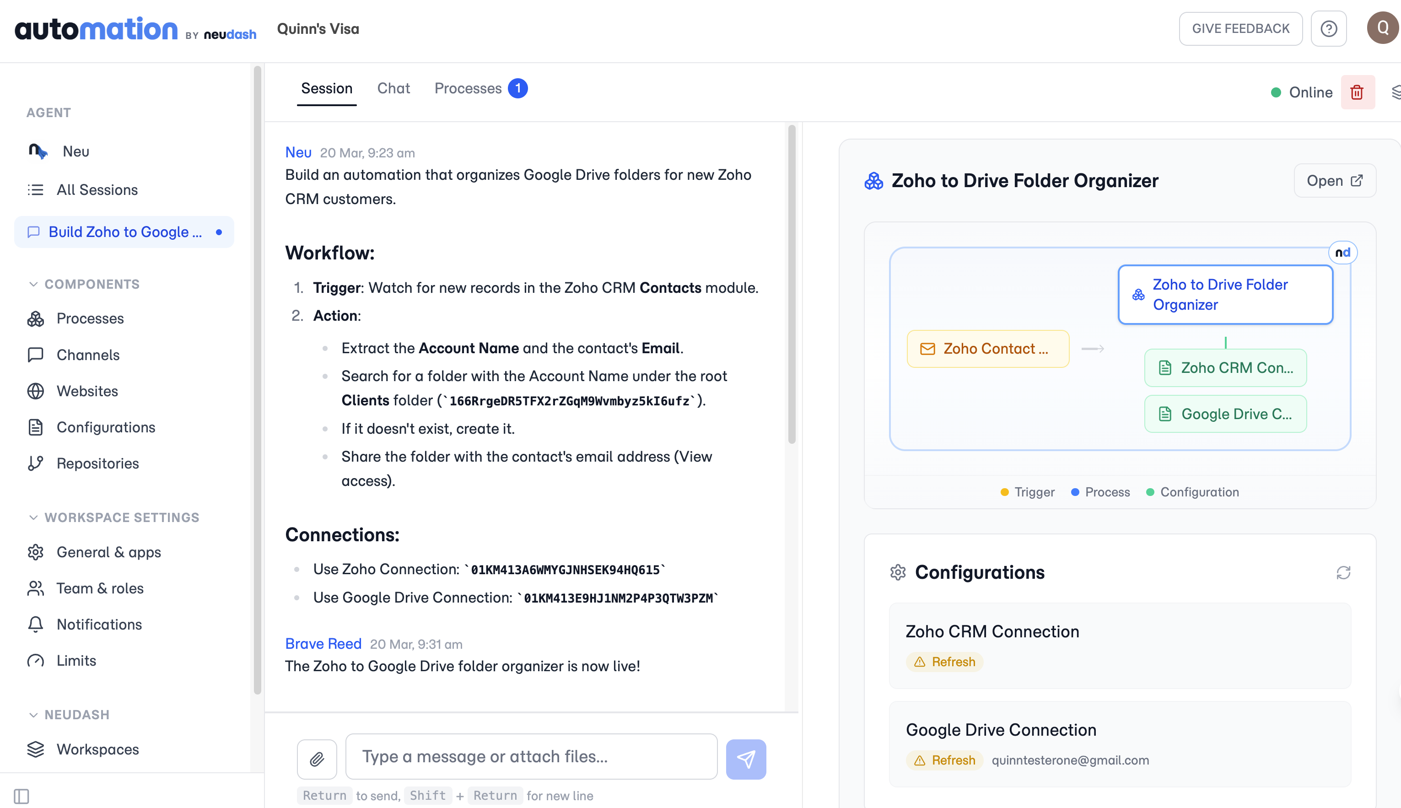This screenshot has height=808, width=1401.
Task: Refresh Configurations with the circular arrows icon
Action: coord(1343,573)
